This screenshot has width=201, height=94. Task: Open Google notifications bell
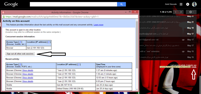pyautogui.click(x=187, y=4)
